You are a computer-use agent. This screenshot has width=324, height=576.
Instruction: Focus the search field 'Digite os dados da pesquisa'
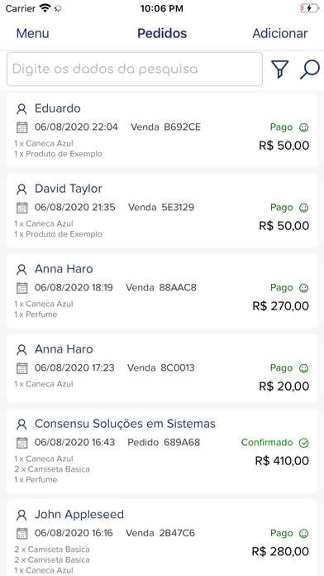click(135, 69)
